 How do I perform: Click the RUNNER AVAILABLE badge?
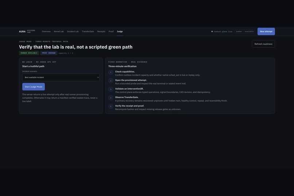pos(29,53)
